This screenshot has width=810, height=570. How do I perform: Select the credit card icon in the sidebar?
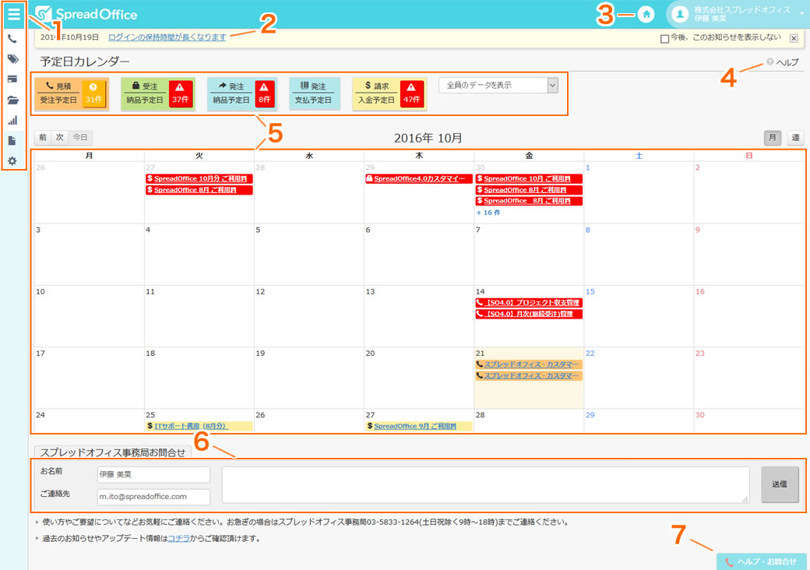click(12, 79)
